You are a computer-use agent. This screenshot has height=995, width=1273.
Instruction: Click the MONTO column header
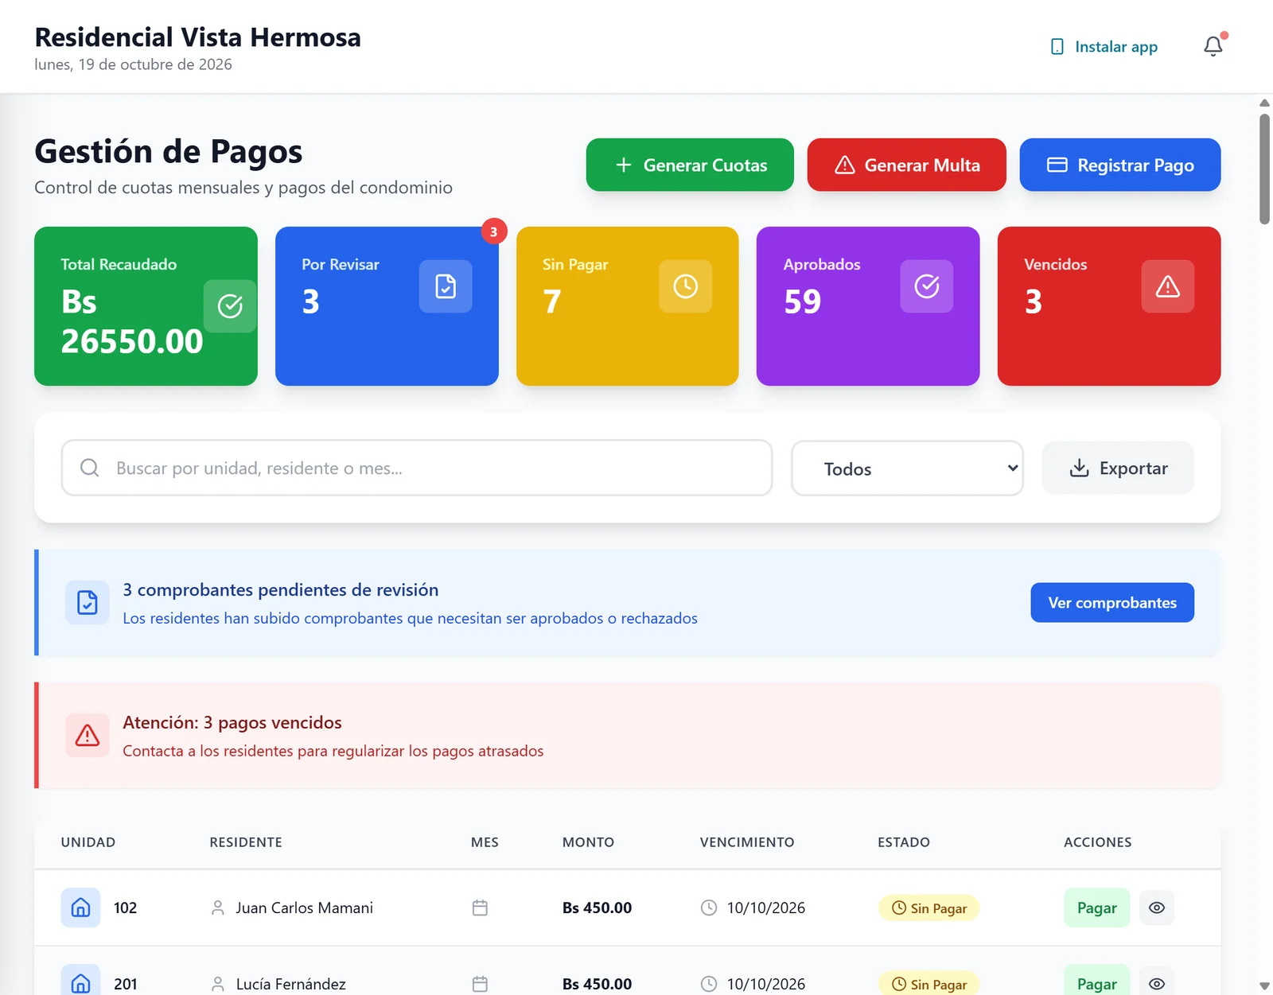coord(588,842)
